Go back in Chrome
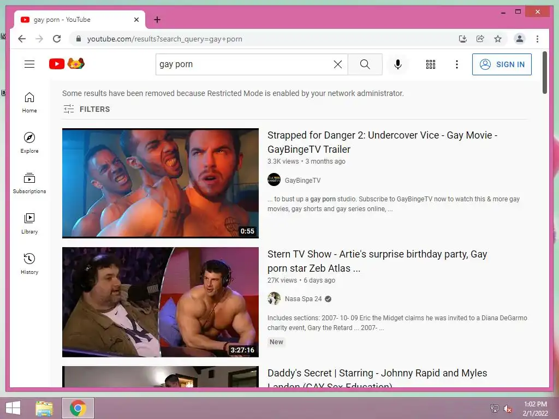The image size is (559, 419). (x=22, y=39)
